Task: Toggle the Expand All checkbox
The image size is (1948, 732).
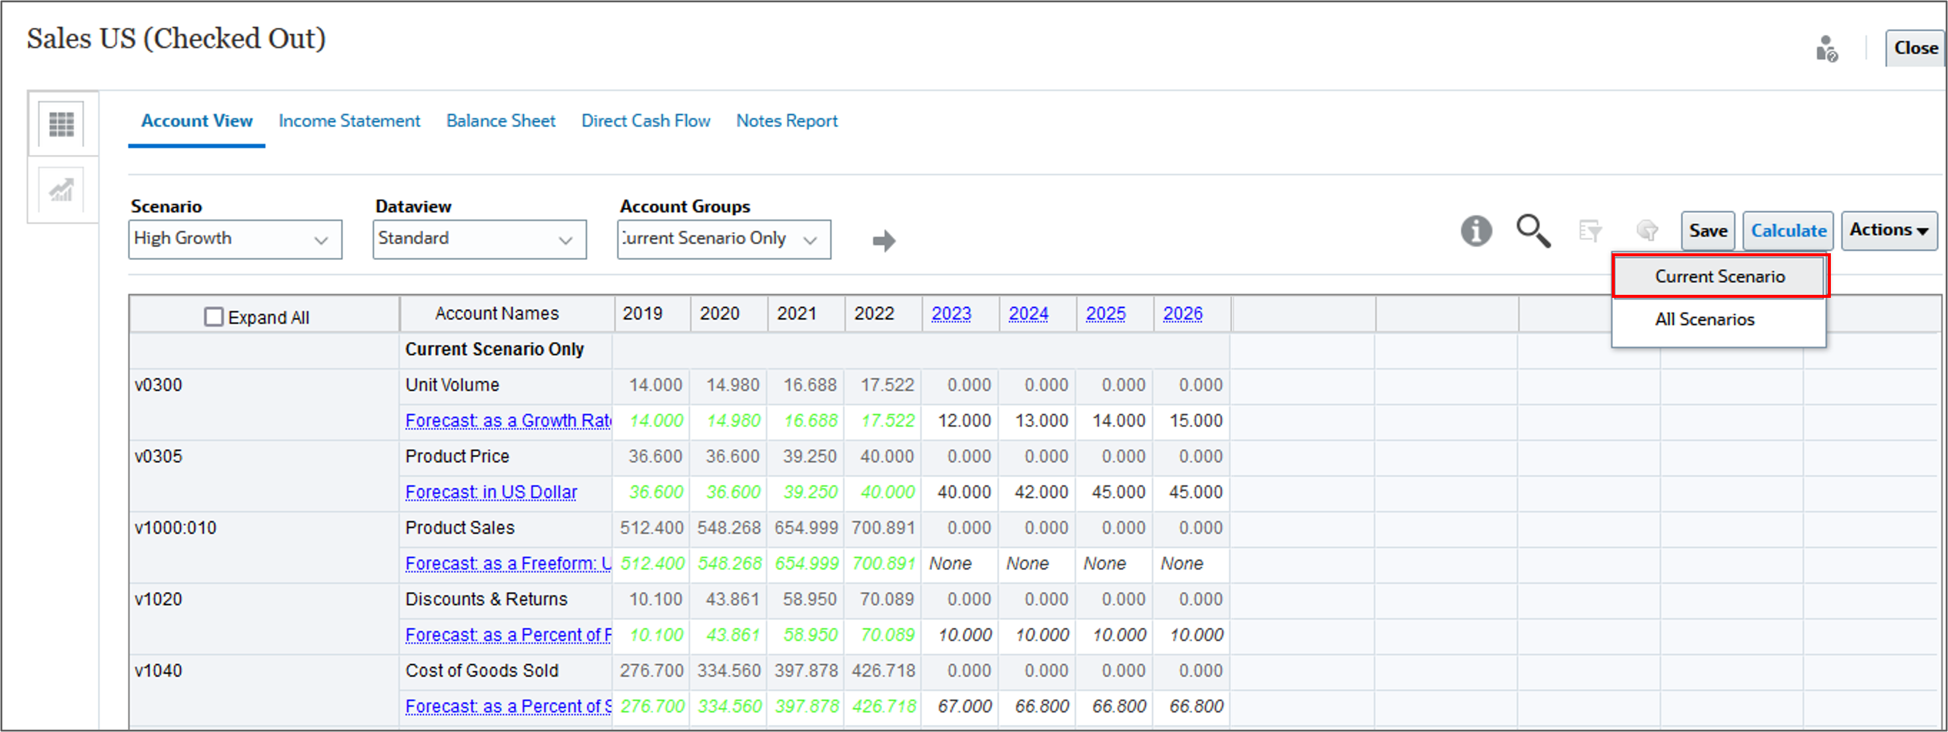Action: coord(214,317)
